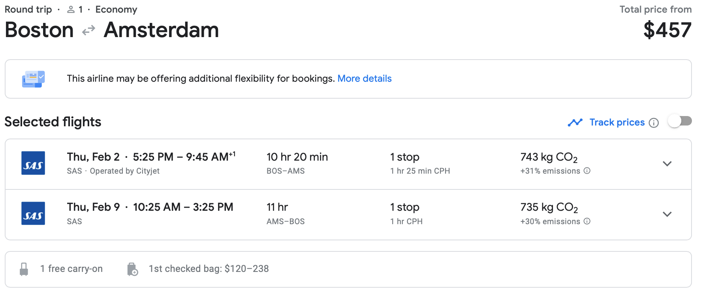Click the SAS logo on Feb 2 flight
The height and width of the screenshot is (296, 703).
click(x=33, y=163)
